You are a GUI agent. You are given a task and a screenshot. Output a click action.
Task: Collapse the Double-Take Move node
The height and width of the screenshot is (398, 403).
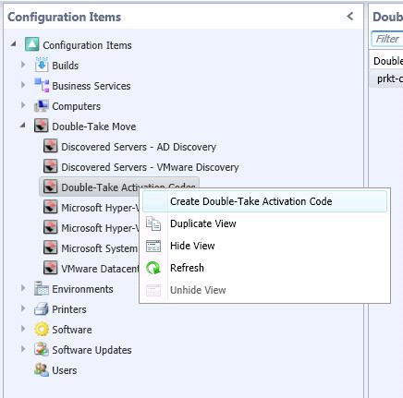tap(22, 126)
